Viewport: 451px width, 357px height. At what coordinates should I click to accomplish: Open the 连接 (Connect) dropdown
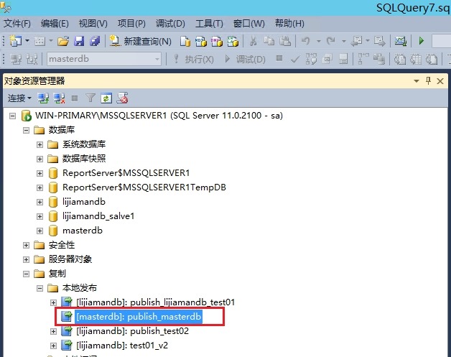tap(19, 98)
